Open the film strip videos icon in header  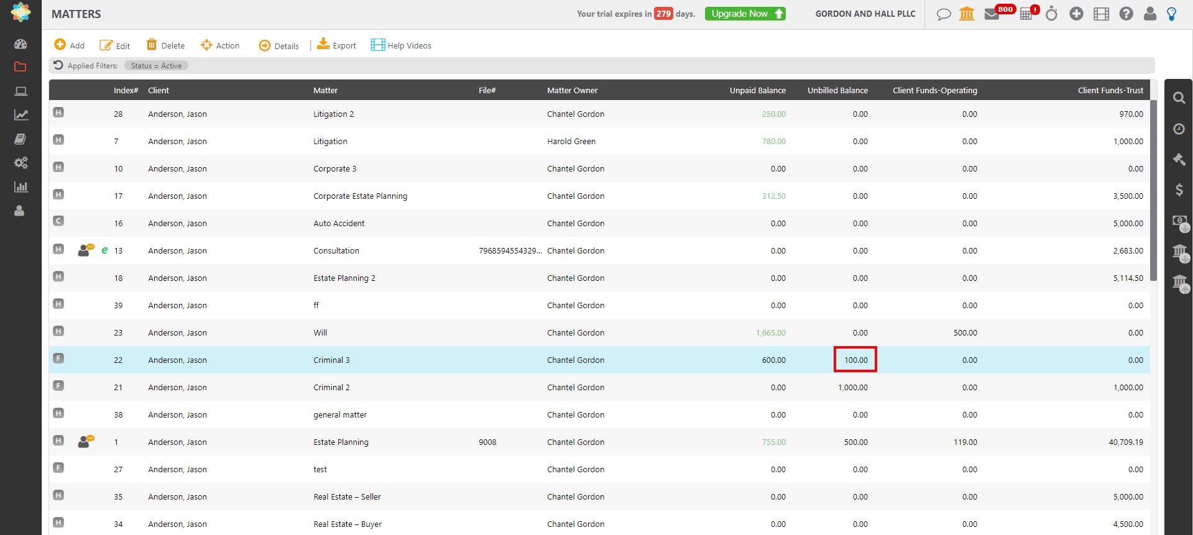click(x=1101, y=14)
